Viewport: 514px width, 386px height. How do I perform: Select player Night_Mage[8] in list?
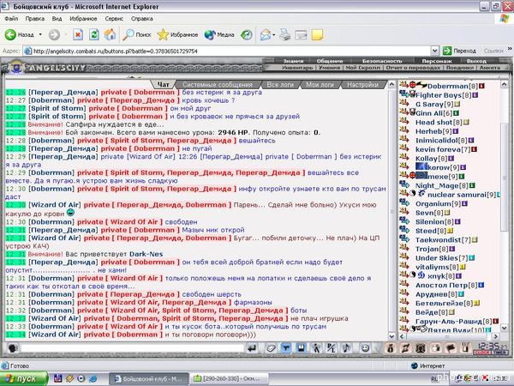click(441, 186)
